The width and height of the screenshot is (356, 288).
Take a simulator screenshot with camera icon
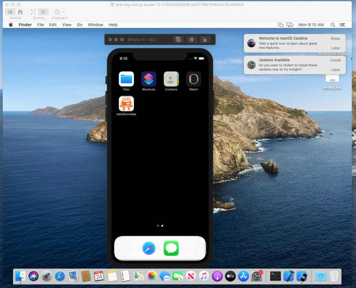point(178,40)
